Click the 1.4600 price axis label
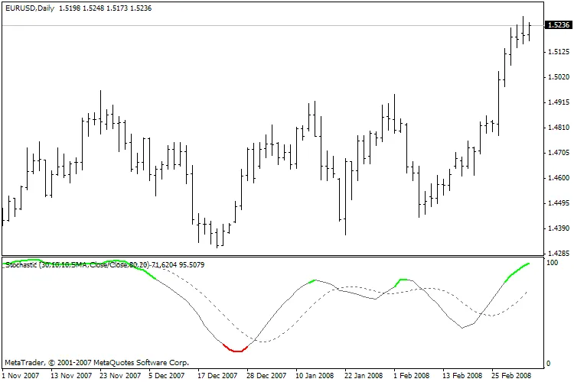 coord(559,178)
